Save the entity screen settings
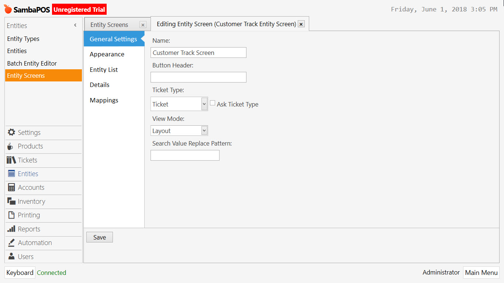The width and height of the screenshot is (504, 283). coord(99,237)
